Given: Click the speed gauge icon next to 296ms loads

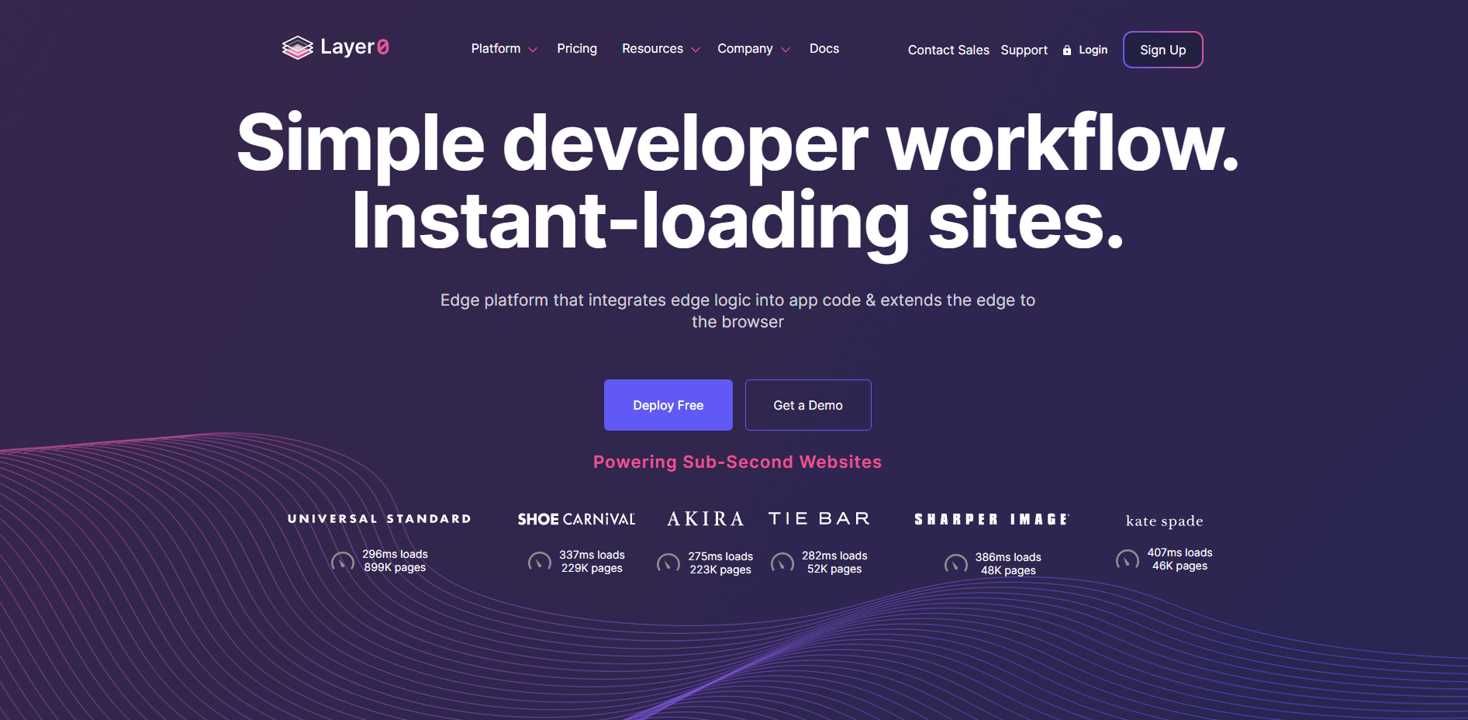Looking at the screenshot, I should [x=343, y=561].
